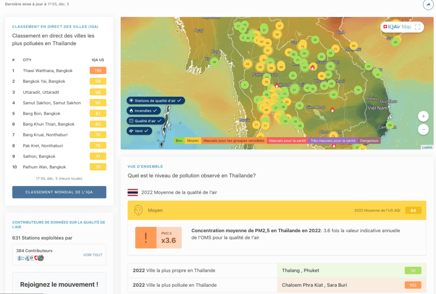Open the Classement mondial de l'IQA
Screen dimensions: 436x294
point(59,192)
